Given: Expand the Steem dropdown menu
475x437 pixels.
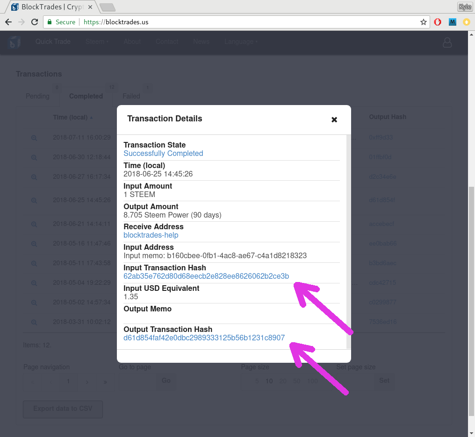Looking at the screenshot, I should click(x=97, y=42).
